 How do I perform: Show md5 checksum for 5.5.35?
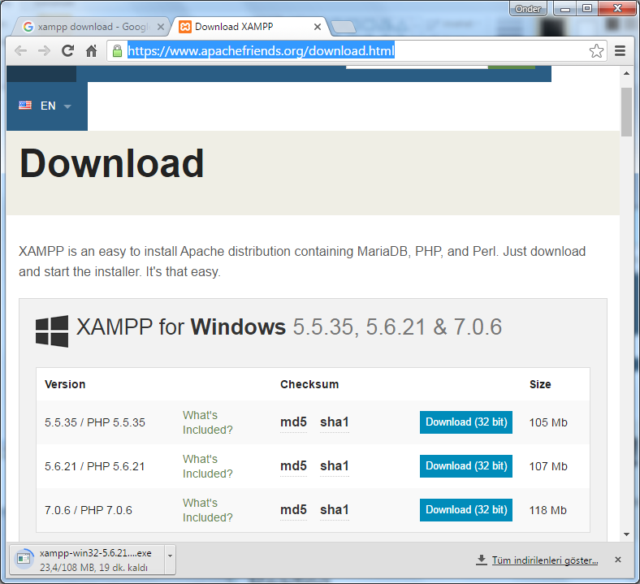click(x=293, y=422)
